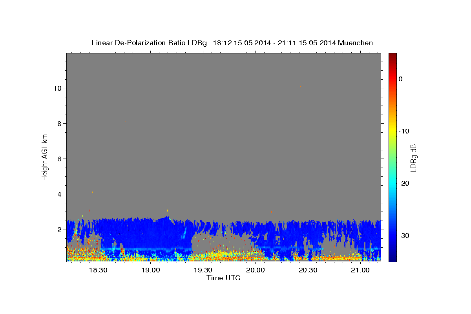Image resolution: width=471 pixels, height=314 pixels.
Task: Click the 21:00 time axis label
Action: point(360,270)
